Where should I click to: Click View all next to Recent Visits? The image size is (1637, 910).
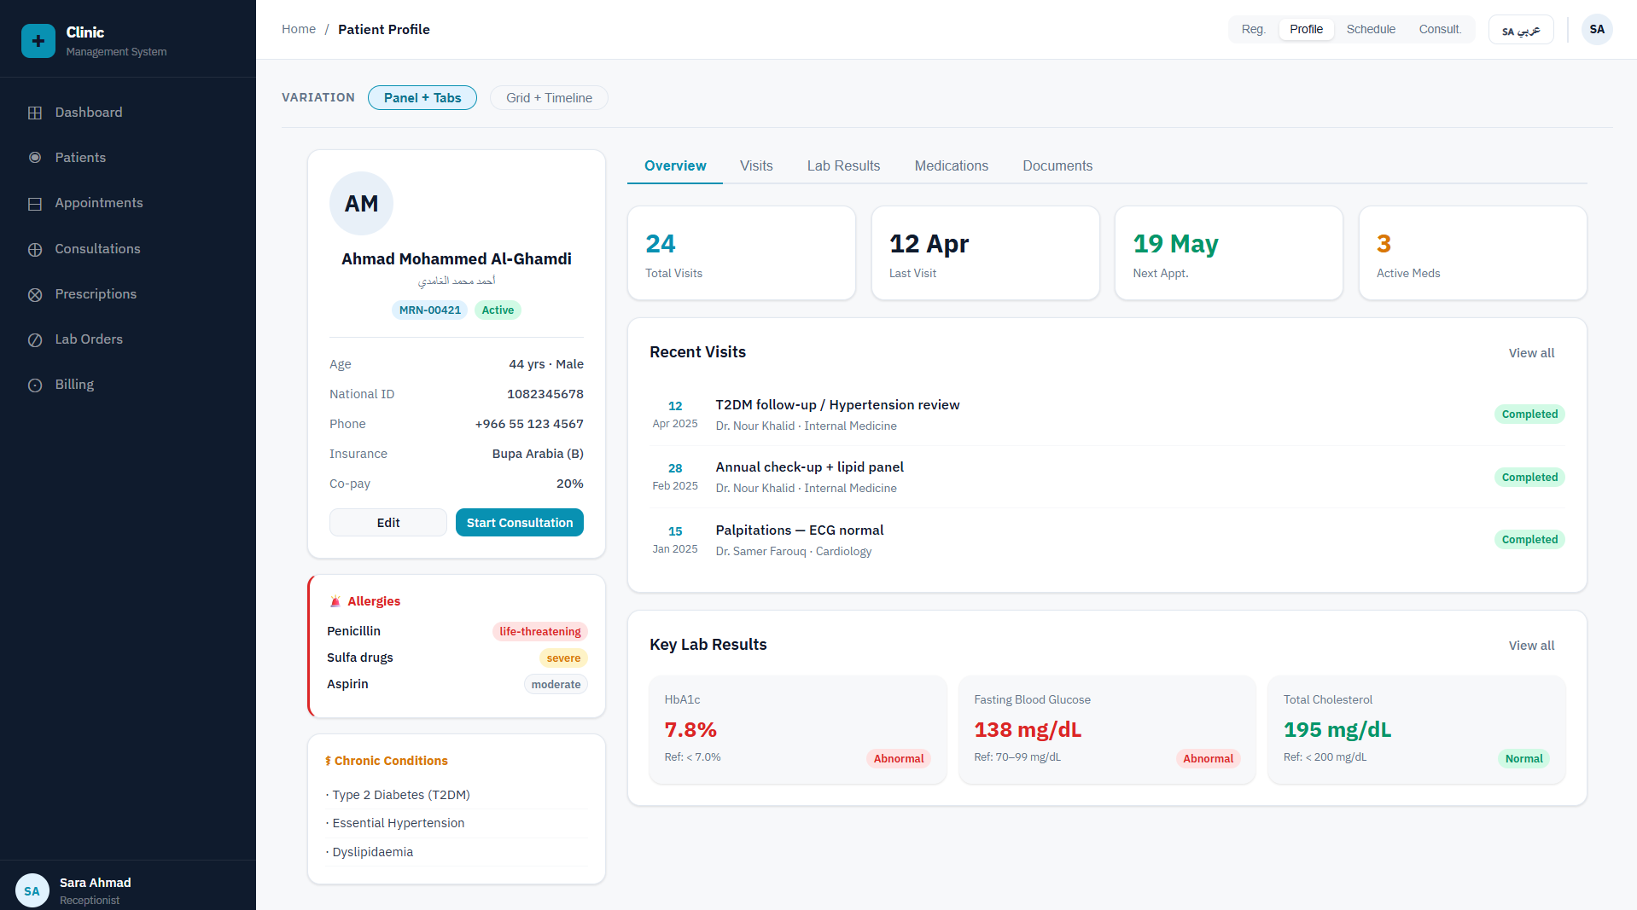1530,352
